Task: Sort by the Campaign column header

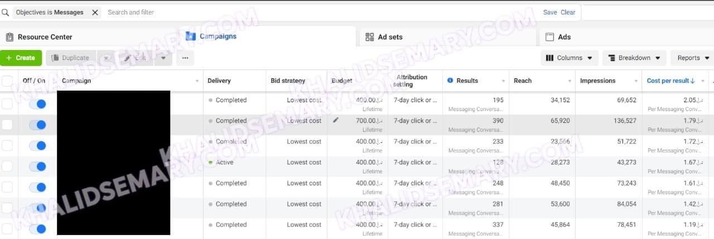Action: pos(76,81)
